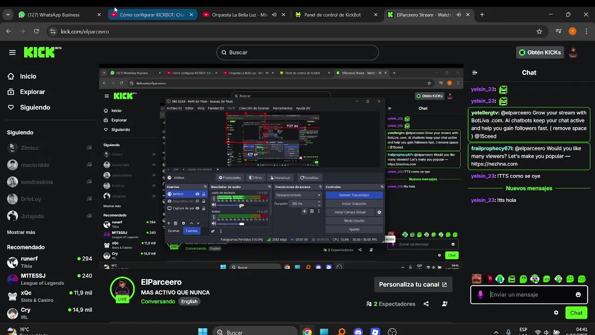Click the 2 Espectadores viewer count

pyautogui.click(x=391, y=304)
